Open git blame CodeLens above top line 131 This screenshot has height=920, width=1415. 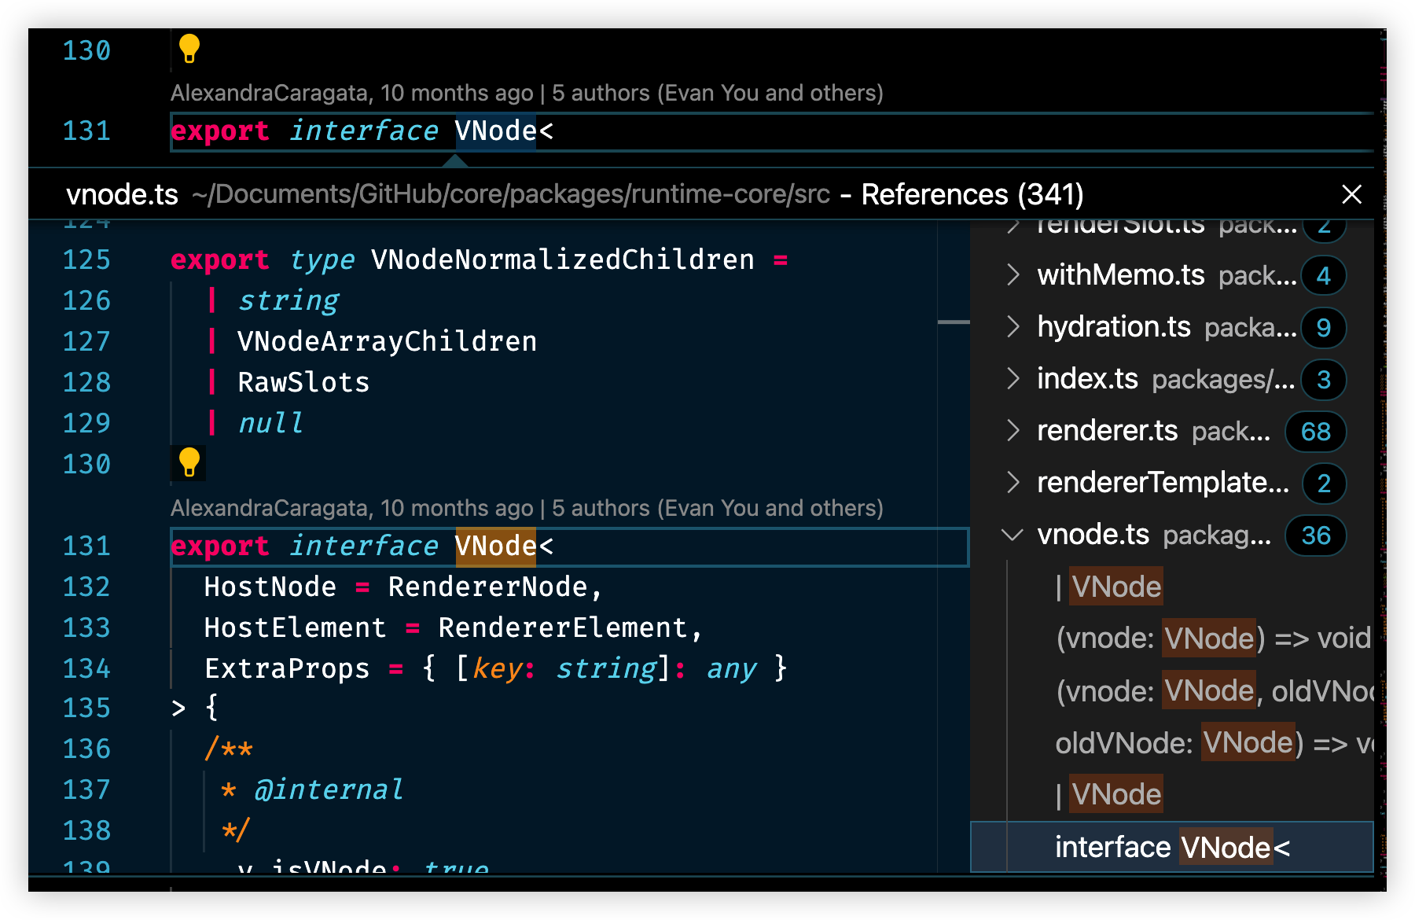[526, 93]
